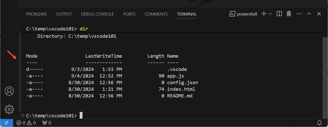Screen dimensions: 328x127
Task: Click the new terminal plus icon
Action: point(264,14)
